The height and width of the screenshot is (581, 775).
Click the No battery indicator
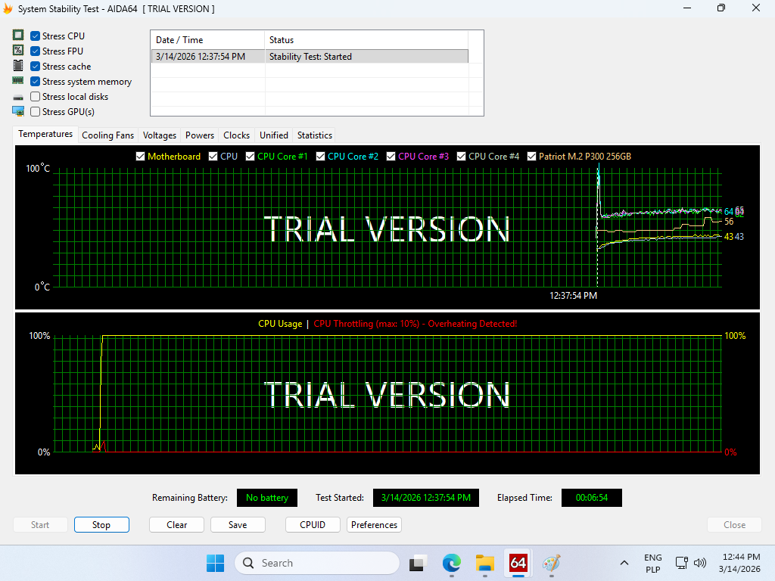[267, 498]
